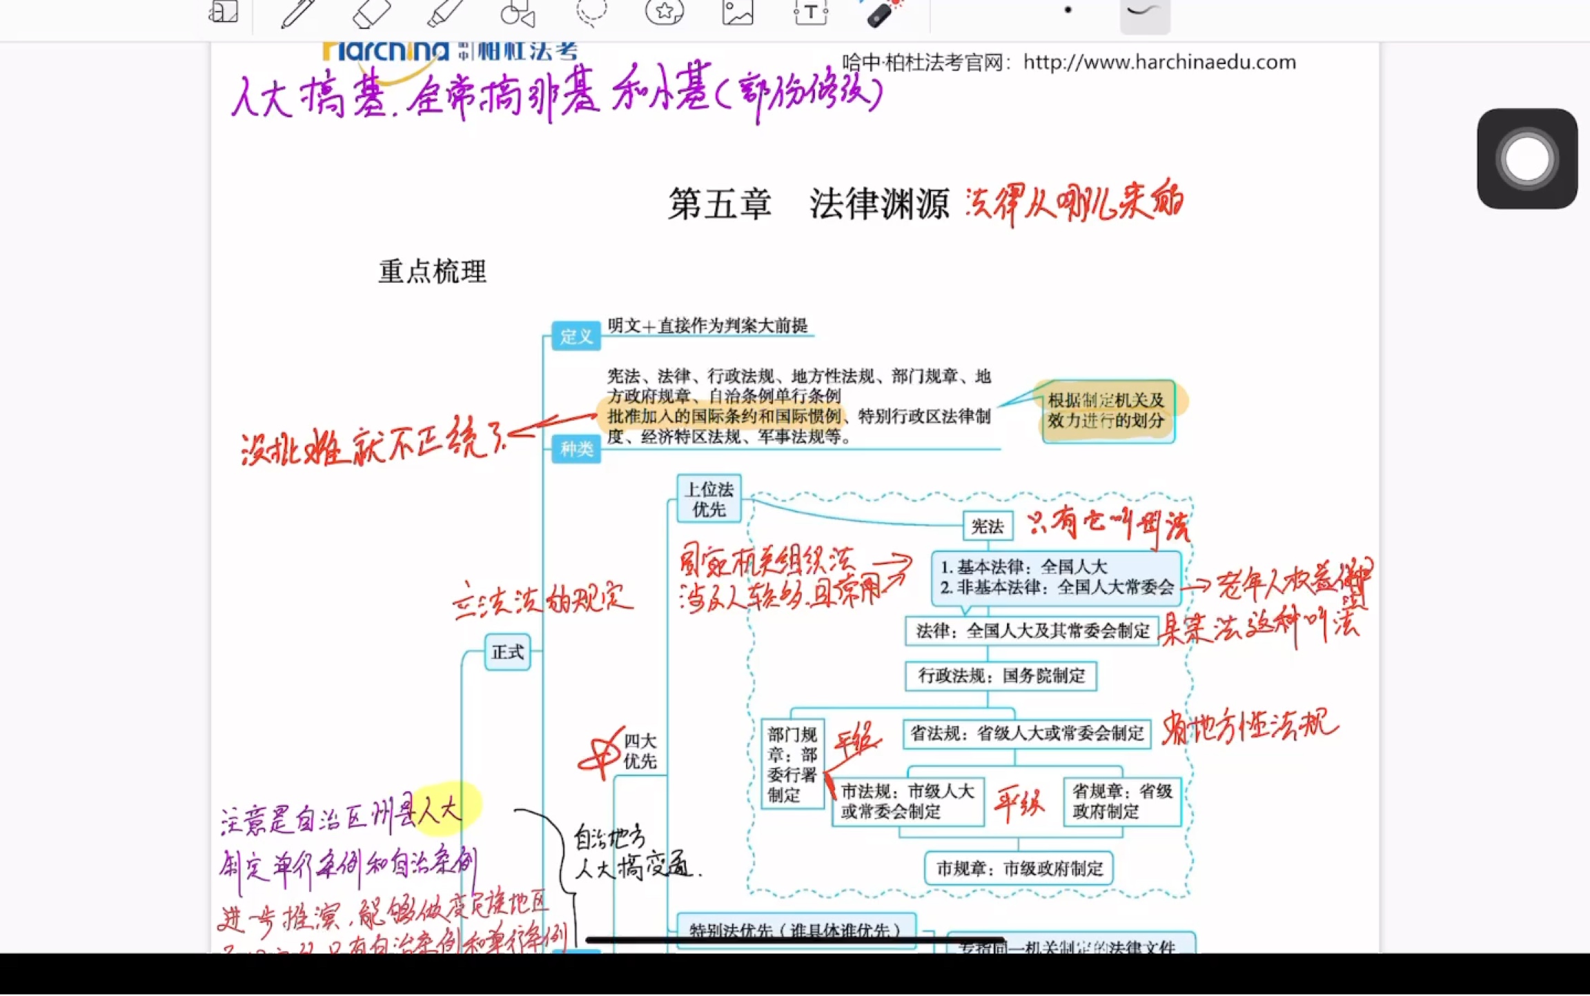The image size is (1590, 996).
Task: Select the Eraser tool
Action: (371, 12)
